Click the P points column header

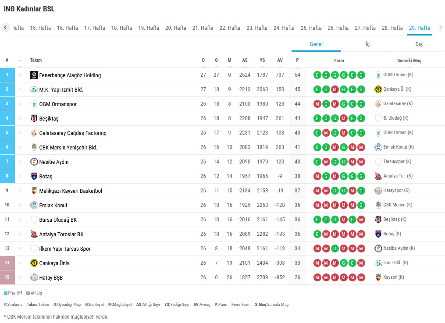(x=297, y=60)
